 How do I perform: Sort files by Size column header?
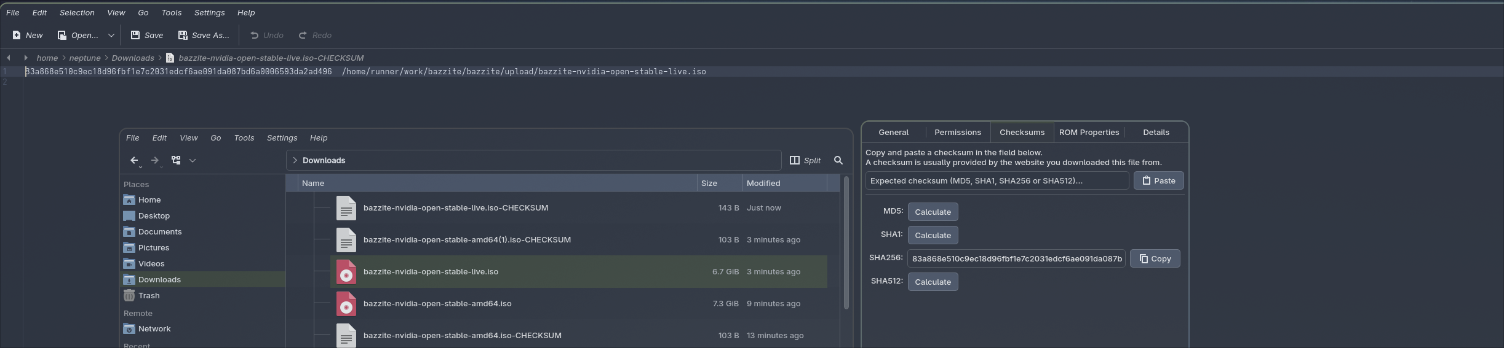tap(720, 183)
